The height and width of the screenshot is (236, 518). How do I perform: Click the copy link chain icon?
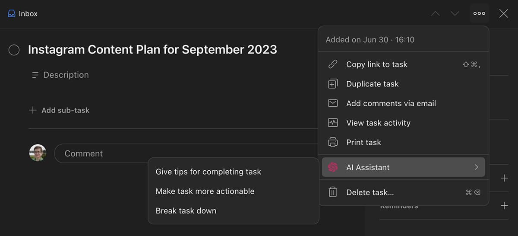pyautogui.click(x=333, y=64)
